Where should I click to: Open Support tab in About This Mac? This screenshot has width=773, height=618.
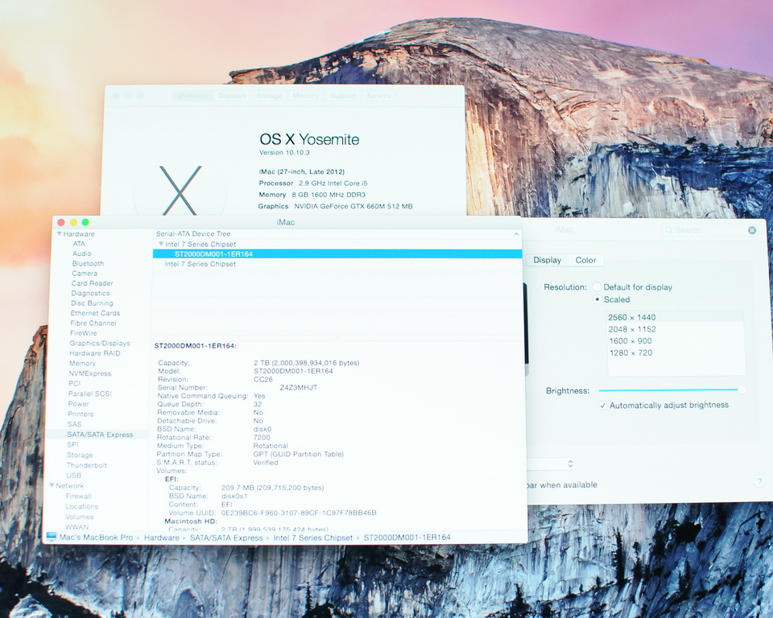tap(343, 96)
